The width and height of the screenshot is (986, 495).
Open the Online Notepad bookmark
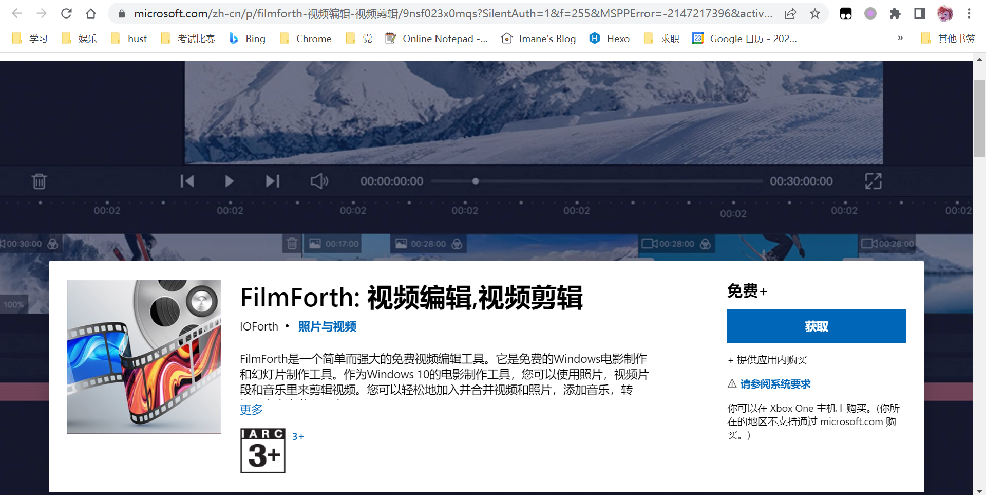point(437,39)
